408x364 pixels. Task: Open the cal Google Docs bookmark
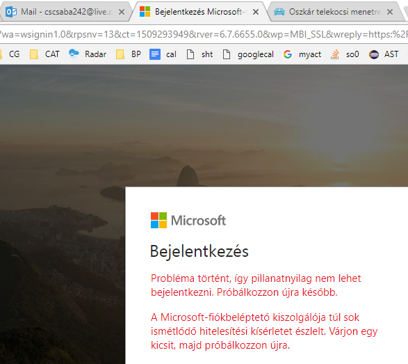(x=163, y=54)
